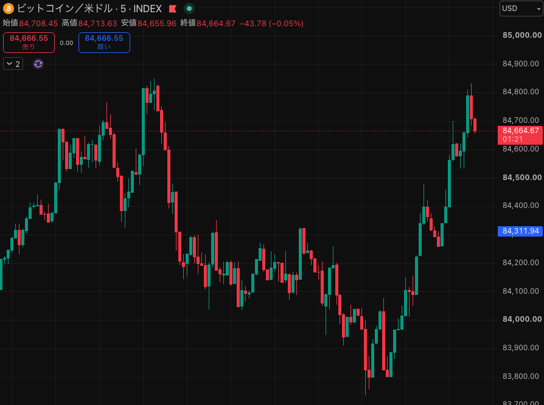Click the 83,800.00 price axis label
Screen dimensions: 544x405
point(521,376)
